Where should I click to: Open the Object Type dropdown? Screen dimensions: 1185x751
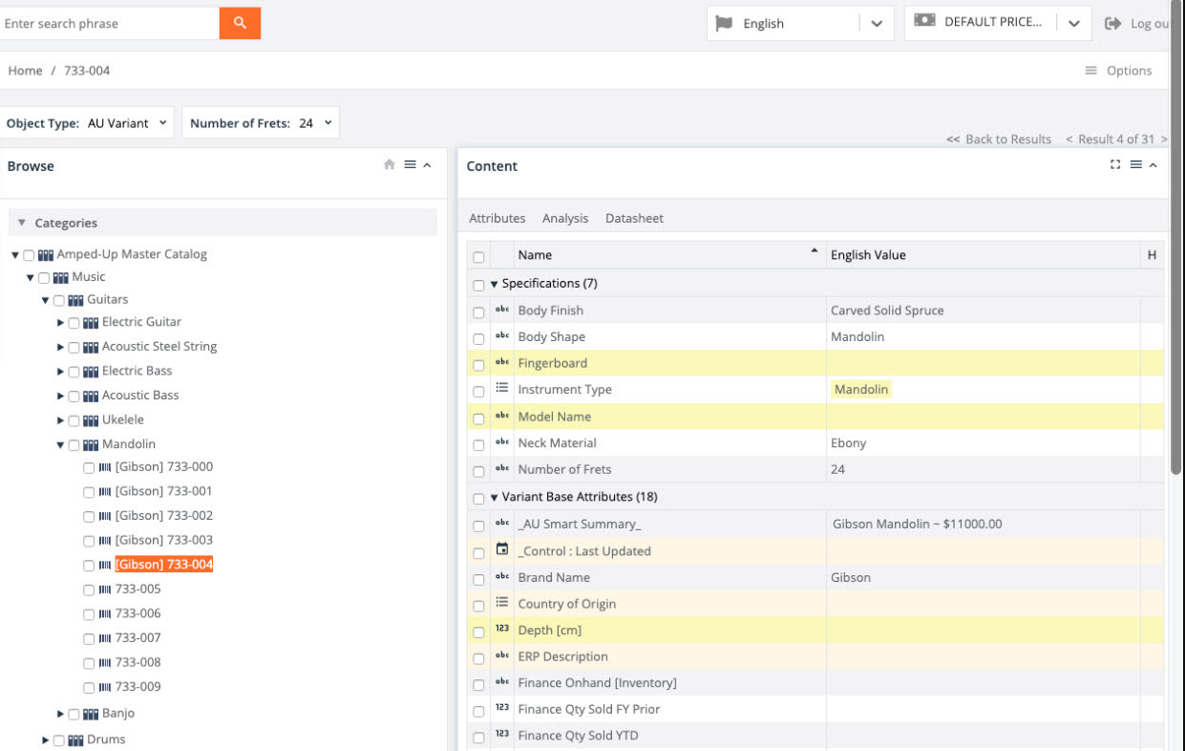(87, 122)
